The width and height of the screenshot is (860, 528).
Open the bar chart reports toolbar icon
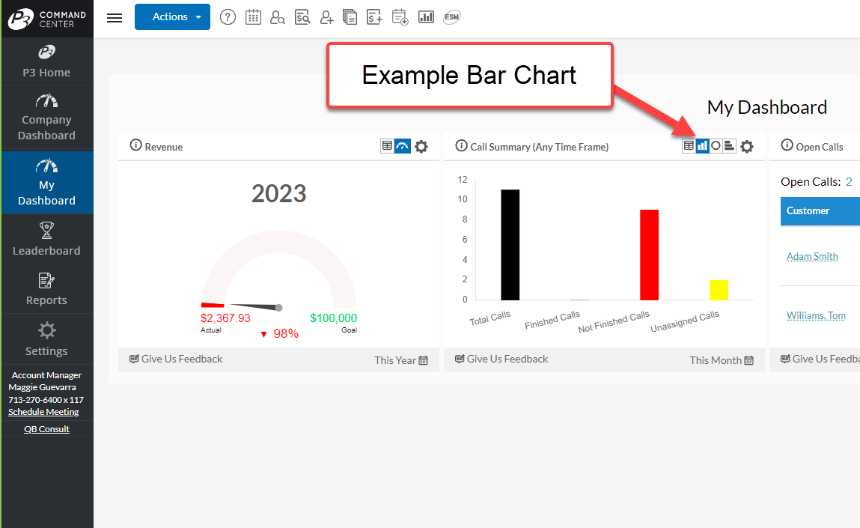coord(426,16)
